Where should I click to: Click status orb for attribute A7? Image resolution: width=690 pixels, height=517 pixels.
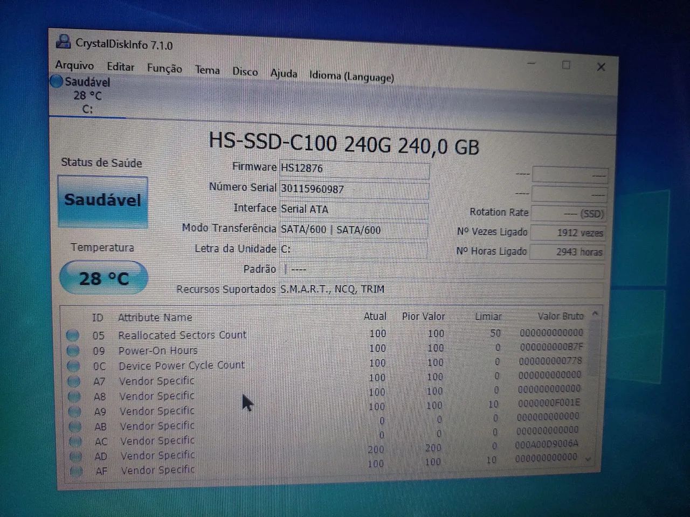[74, 382]
